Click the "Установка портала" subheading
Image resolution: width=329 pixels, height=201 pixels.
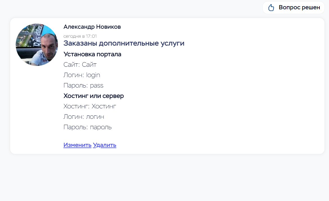click(92, 54)
